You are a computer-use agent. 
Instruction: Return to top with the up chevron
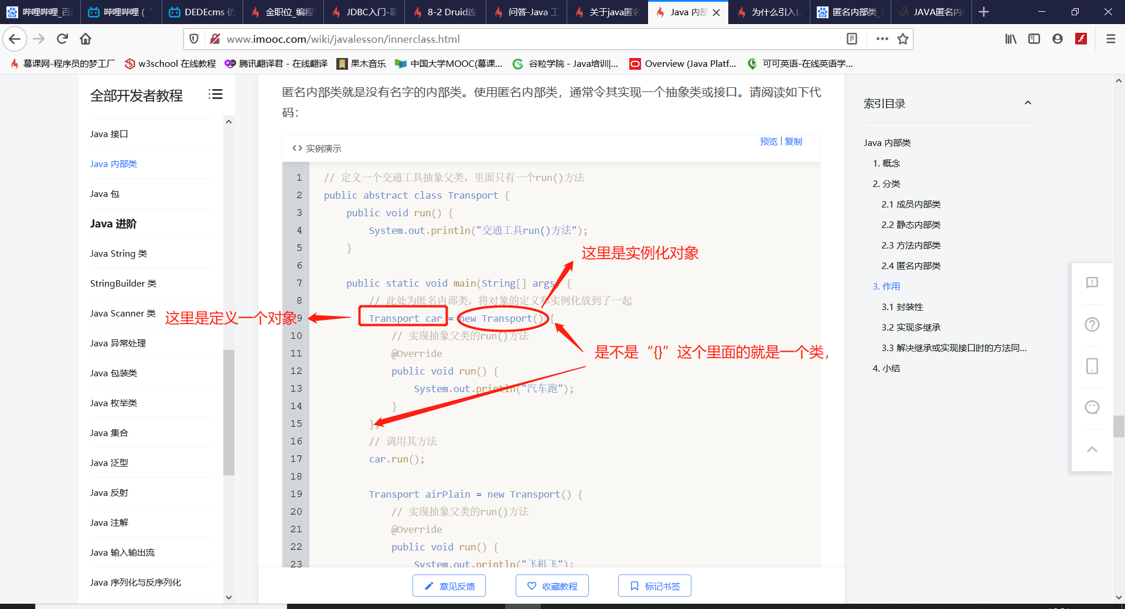tap(1092, 450)
